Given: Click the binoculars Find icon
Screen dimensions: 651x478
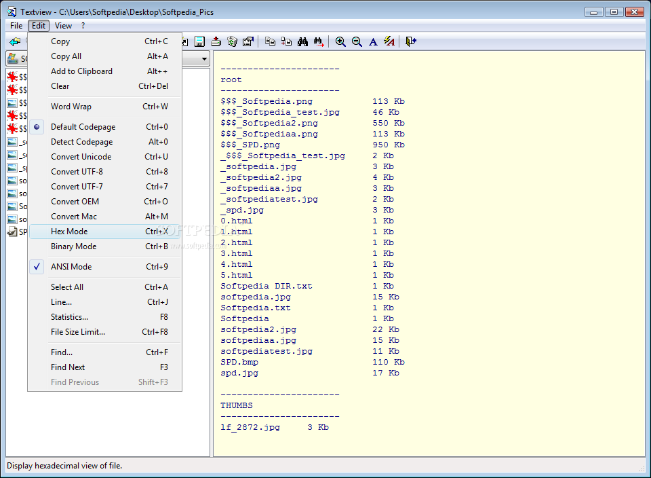Looking at the screenshot, I should pyautogui.click(x=302, y=41).
